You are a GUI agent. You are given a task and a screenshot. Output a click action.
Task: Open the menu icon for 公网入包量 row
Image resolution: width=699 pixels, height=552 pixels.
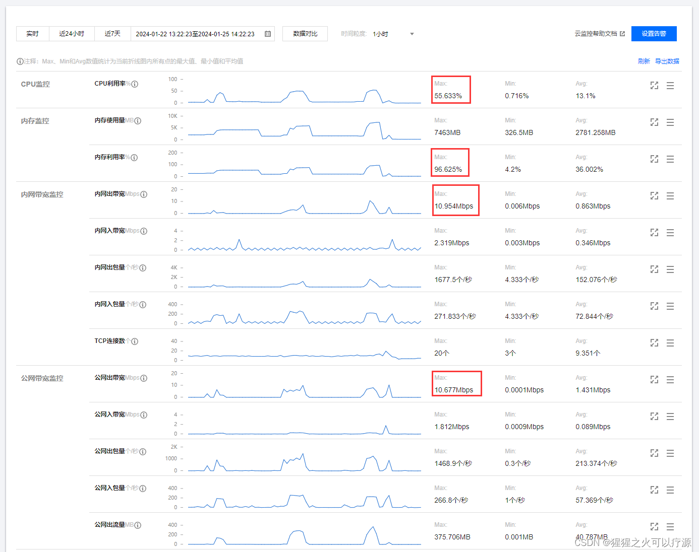[670, 490]
